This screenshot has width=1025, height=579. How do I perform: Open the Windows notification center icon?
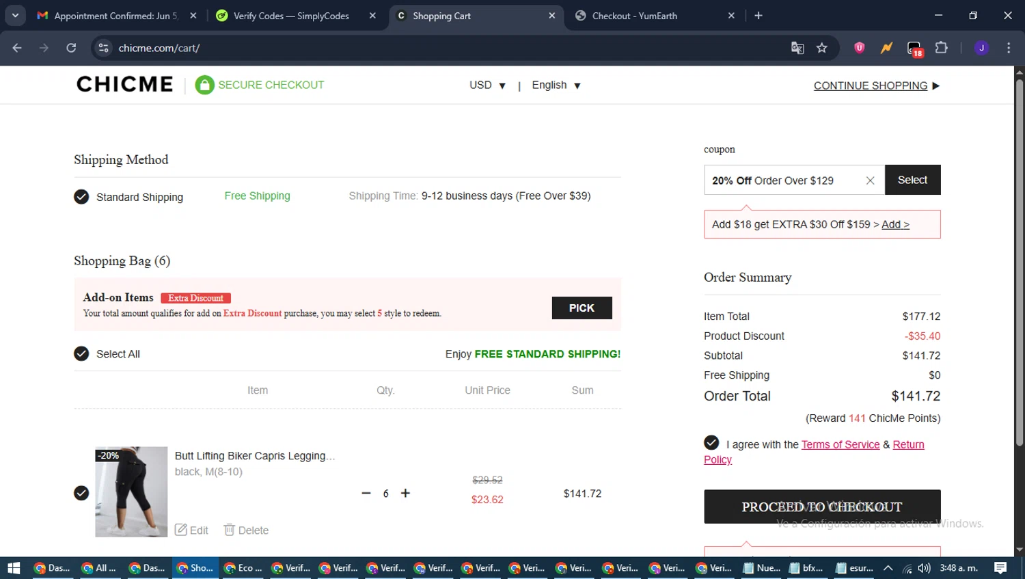1000,568
